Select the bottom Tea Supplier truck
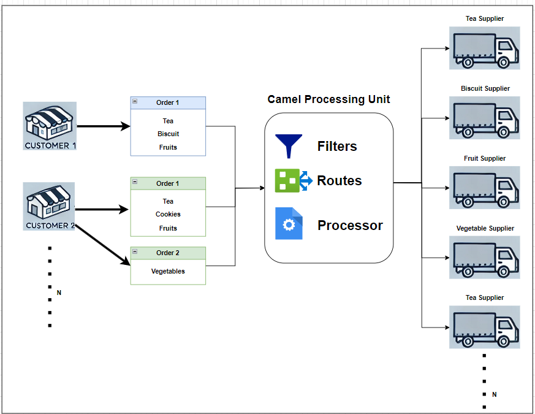Viewport: 535px width, 414px height. click(485, 327)
